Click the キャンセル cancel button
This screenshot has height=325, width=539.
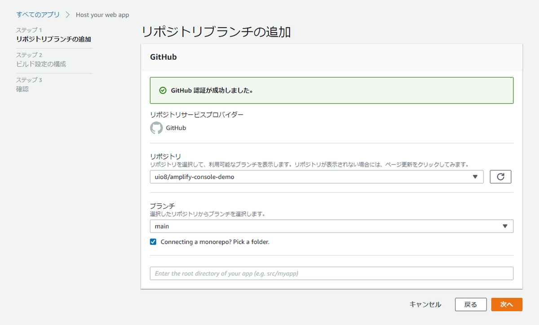(x=425, y=304)
